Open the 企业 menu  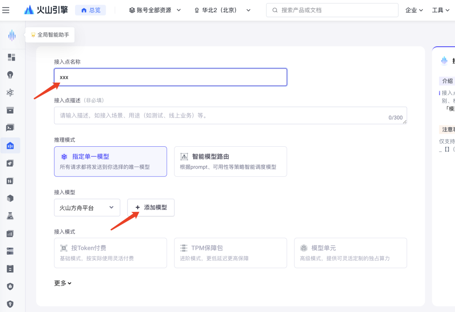[x=414, y=10]
